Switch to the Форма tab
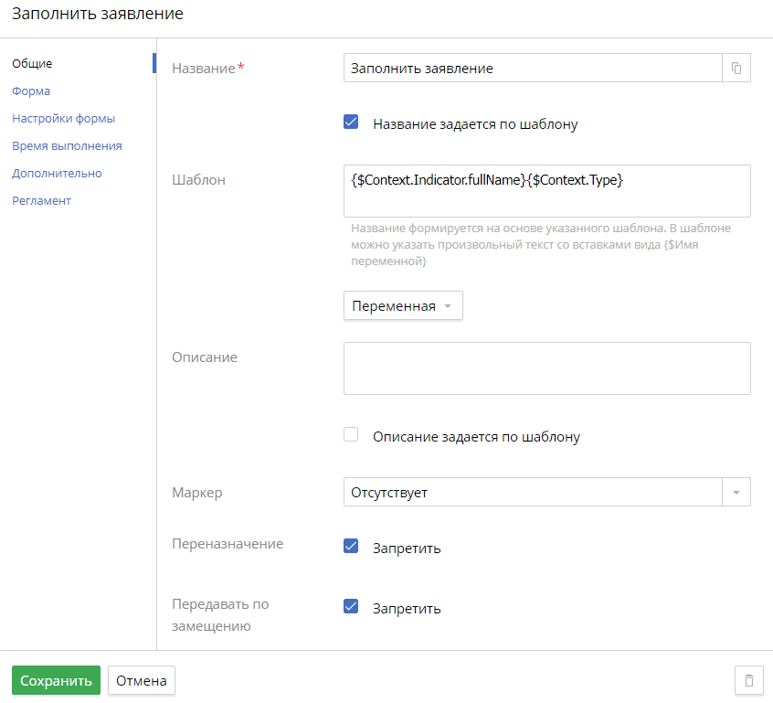 tap(31, 91)
